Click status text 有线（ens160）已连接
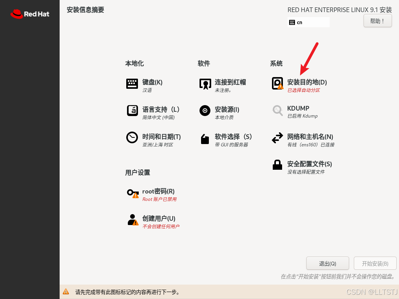Image resolution: width=399 pixels, height=299 pixels. [x=311, y=145]
